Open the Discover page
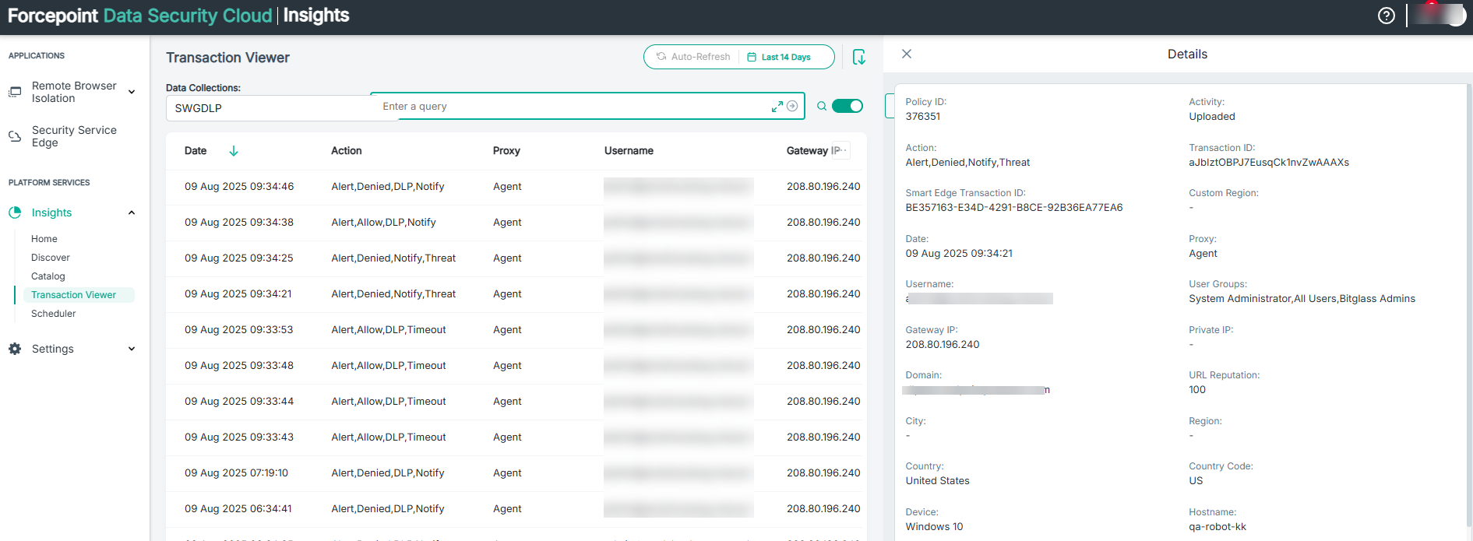This screenshot has height=541, width=1473. (x=51, y=258)
